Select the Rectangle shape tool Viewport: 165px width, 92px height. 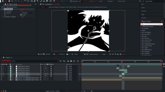pyautogui.click(x=32, y=1)
